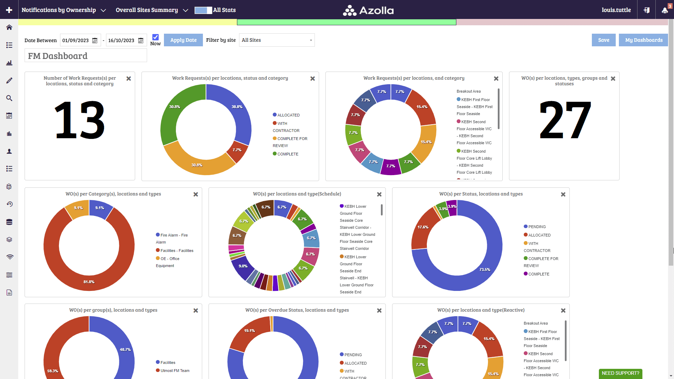Viewport: 674px width, 379px height.
Task: Open the search magnifier sidebar icon
Action: (9, 98)
